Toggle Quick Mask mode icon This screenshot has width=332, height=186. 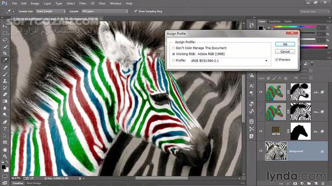click(5, 176)
